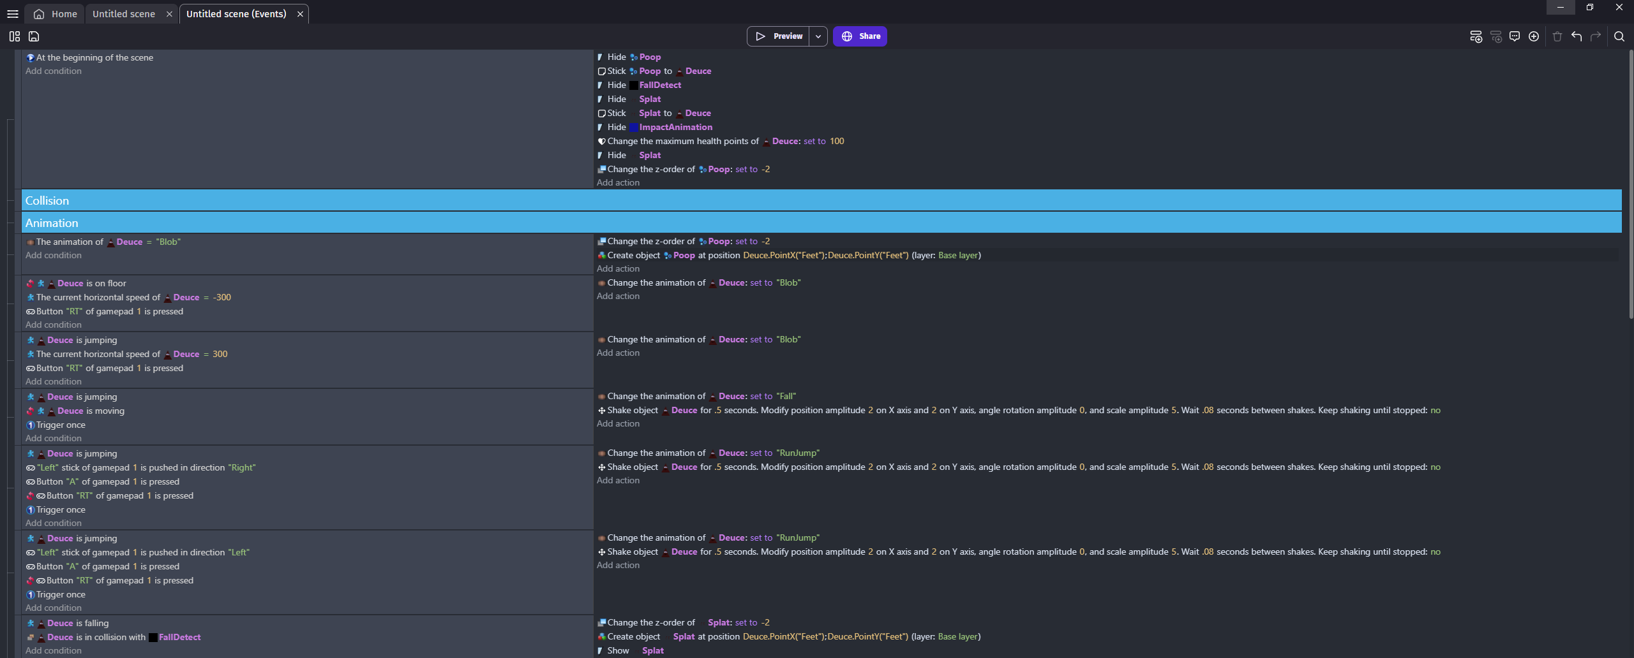This screenshot has width=1634, height=658.
Task: Add a comment event from toolbar
Action: [x=1515, y=36]
